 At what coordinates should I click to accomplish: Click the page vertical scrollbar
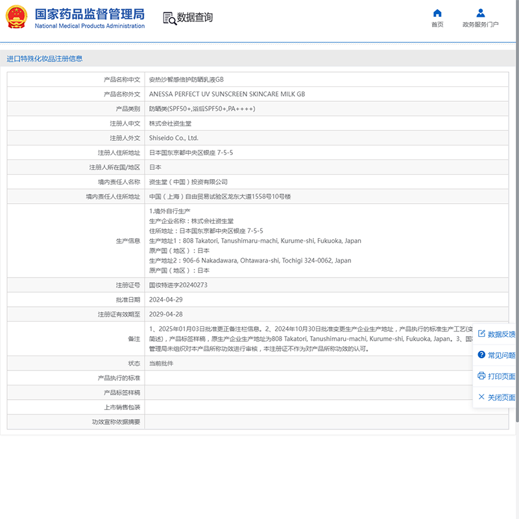coord(517,212)
